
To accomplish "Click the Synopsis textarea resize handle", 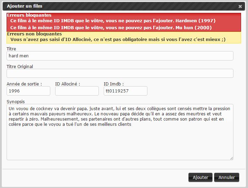I will [x=231, y=158].
